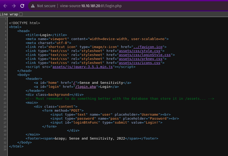The height and width of the screenshot is (156, 228).
Task: Click the browser back arrow
Action: point(5,6)
